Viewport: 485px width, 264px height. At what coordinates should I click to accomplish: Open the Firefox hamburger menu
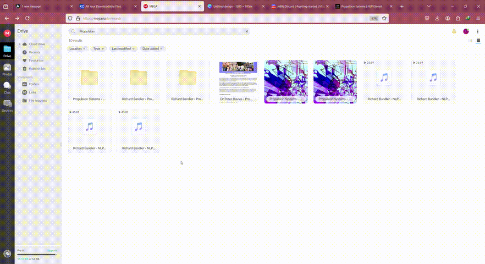478,18
